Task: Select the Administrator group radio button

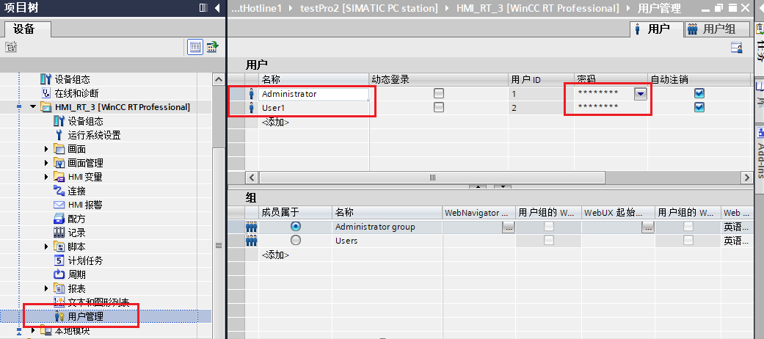Action: [295, 227]
